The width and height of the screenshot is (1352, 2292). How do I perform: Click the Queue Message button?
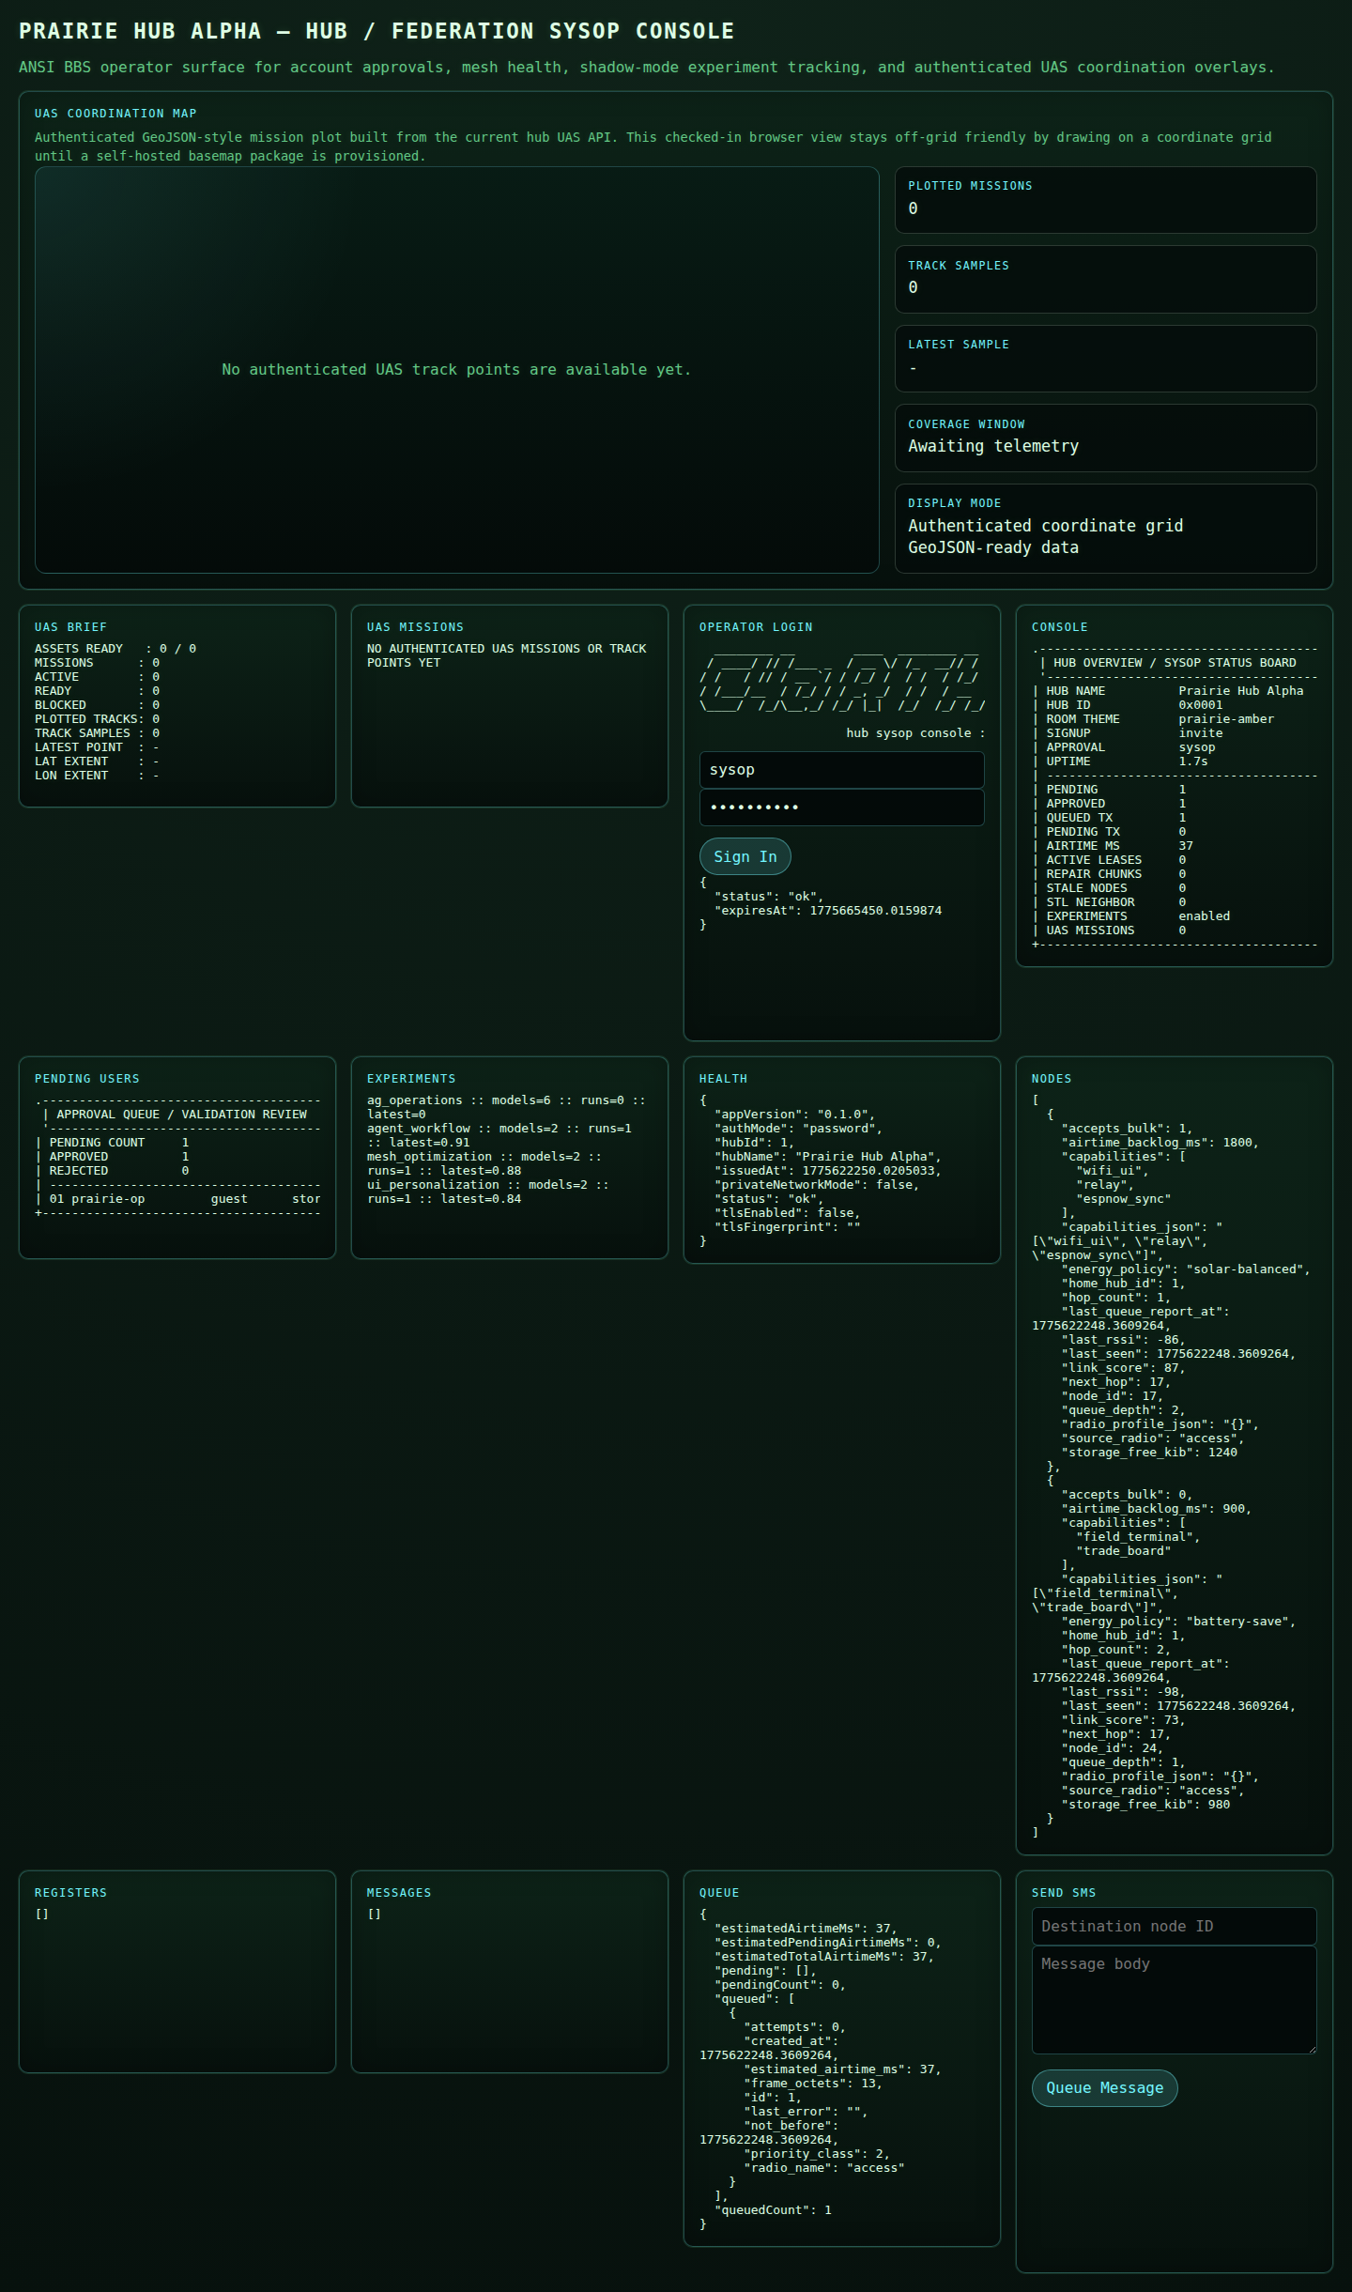click(x=1104, y=2087)
